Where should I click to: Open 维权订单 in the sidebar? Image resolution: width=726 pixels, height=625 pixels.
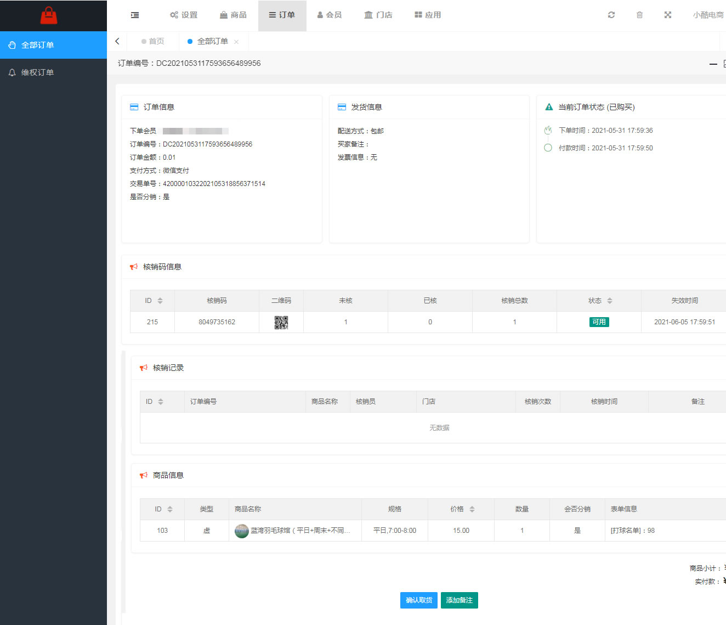point(53,72)
